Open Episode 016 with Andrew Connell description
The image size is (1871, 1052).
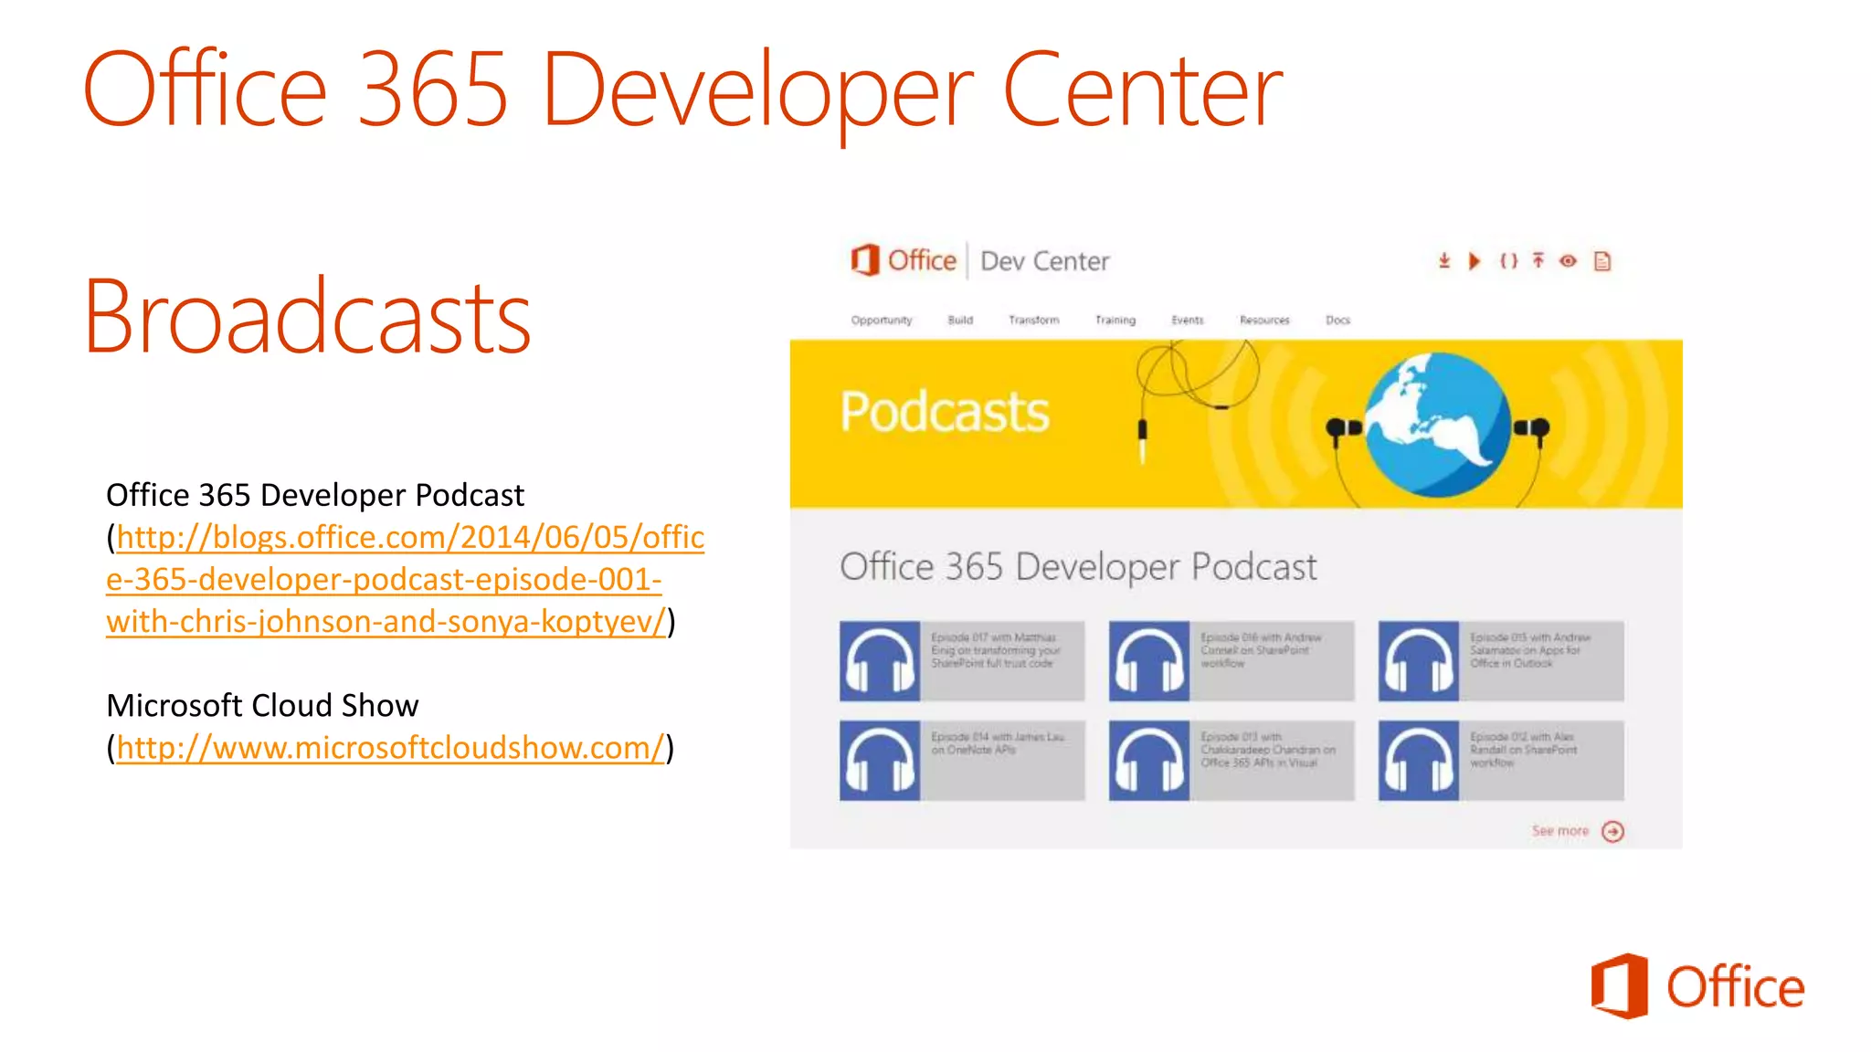(1272, 661)
